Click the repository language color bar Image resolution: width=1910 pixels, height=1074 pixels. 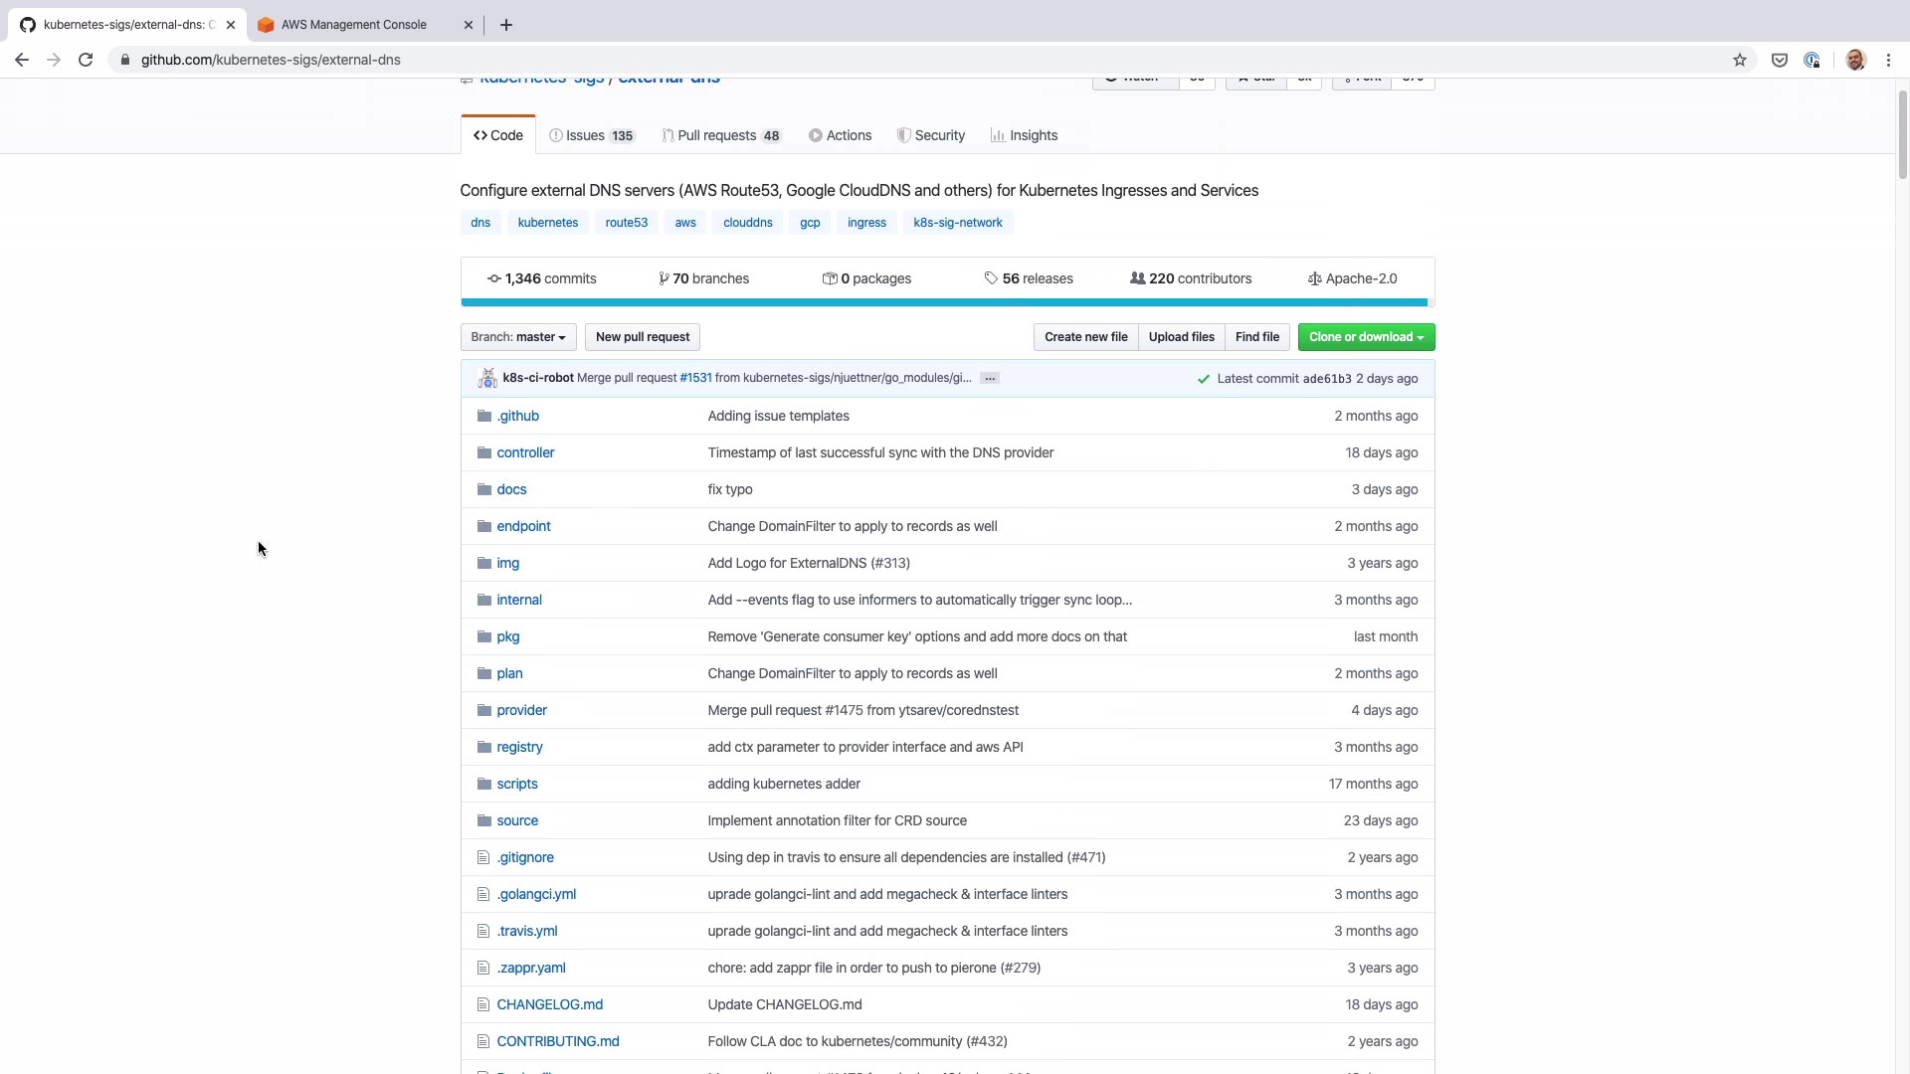[943, 302]
